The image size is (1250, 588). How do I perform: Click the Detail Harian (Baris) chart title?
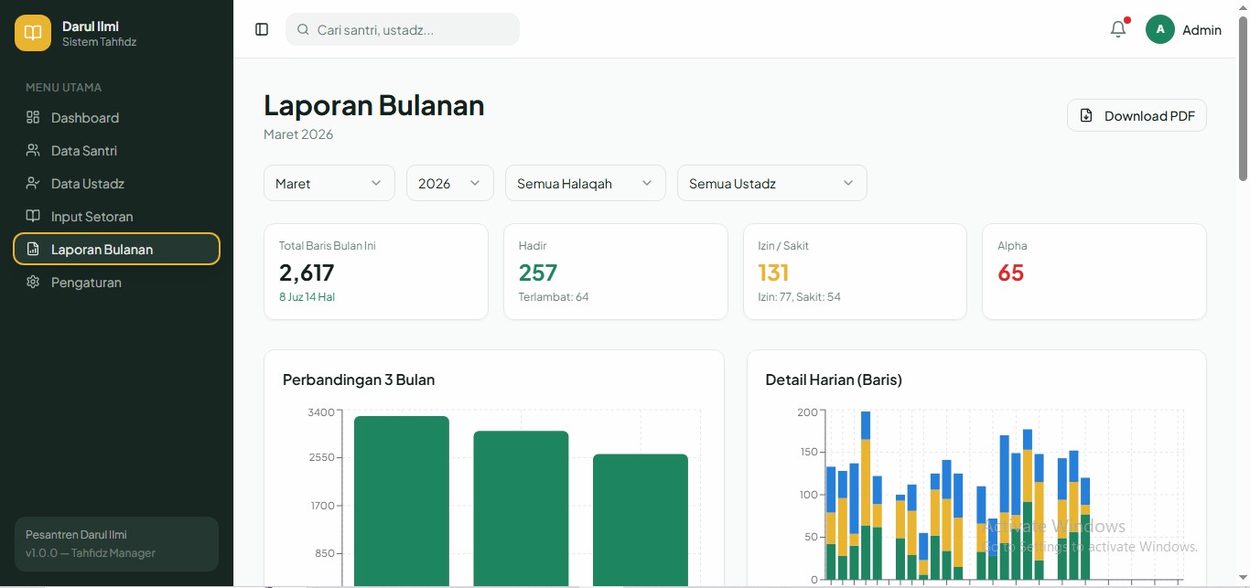tap(834, 380)
